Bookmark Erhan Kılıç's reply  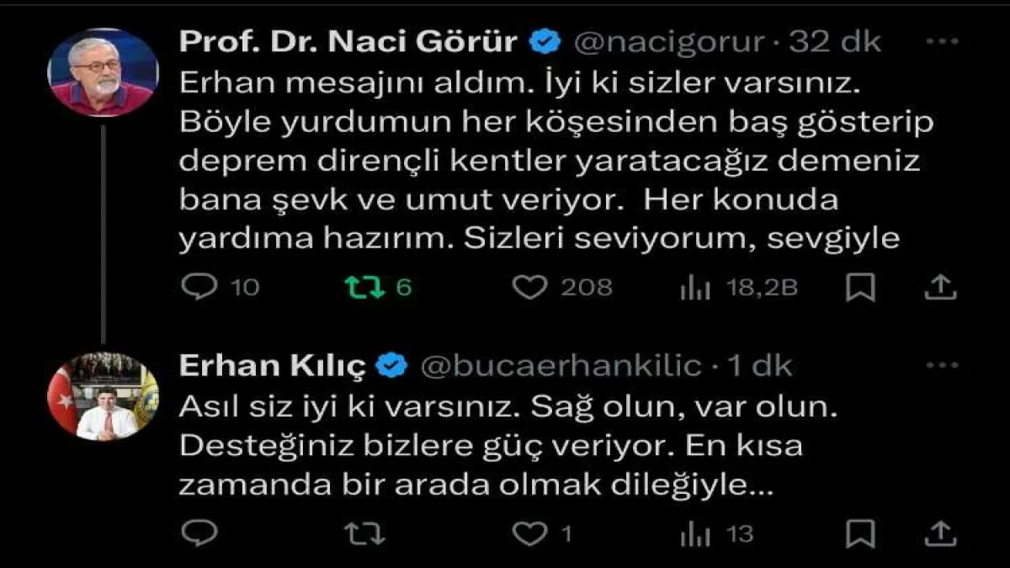point(860,533)
